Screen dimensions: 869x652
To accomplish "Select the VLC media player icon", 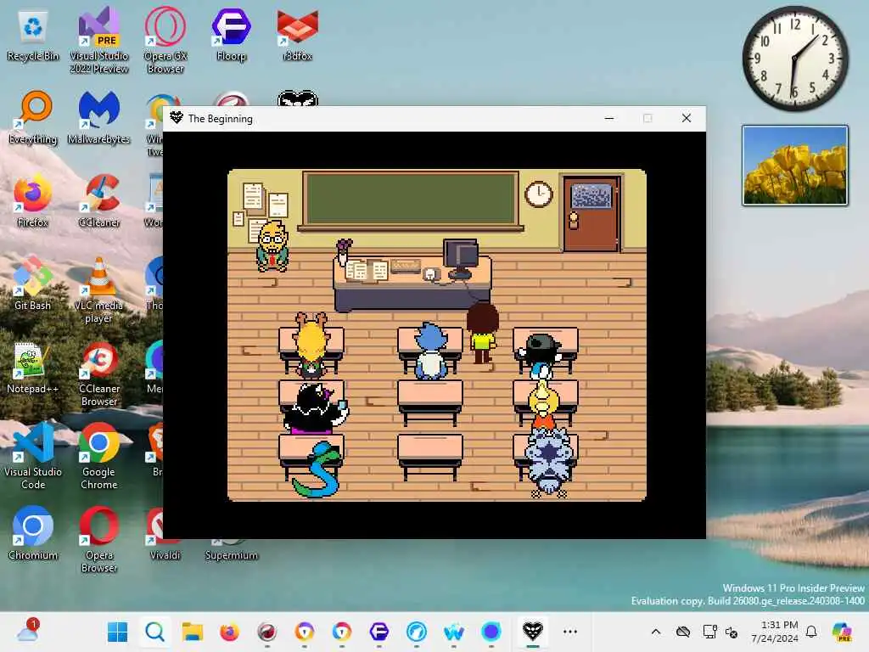I will click(99, 290).
